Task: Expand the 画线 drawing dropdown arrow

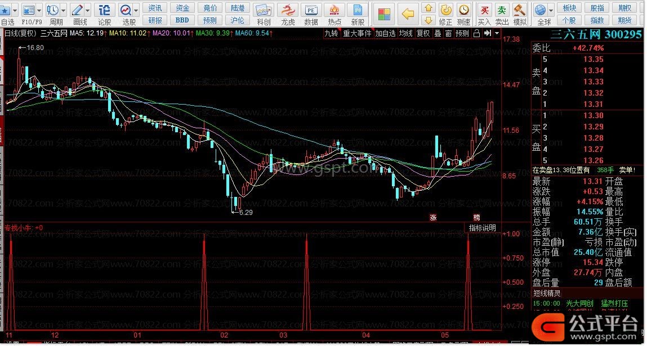Action: 87,10
